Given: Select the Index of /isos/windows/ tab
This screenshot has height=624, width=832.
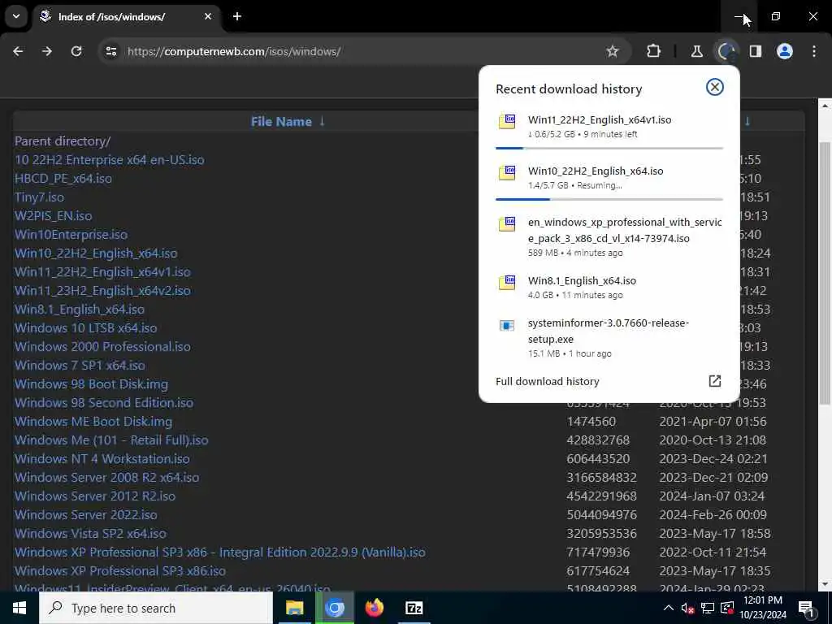Looking at the screenshot, I should 128,16.
